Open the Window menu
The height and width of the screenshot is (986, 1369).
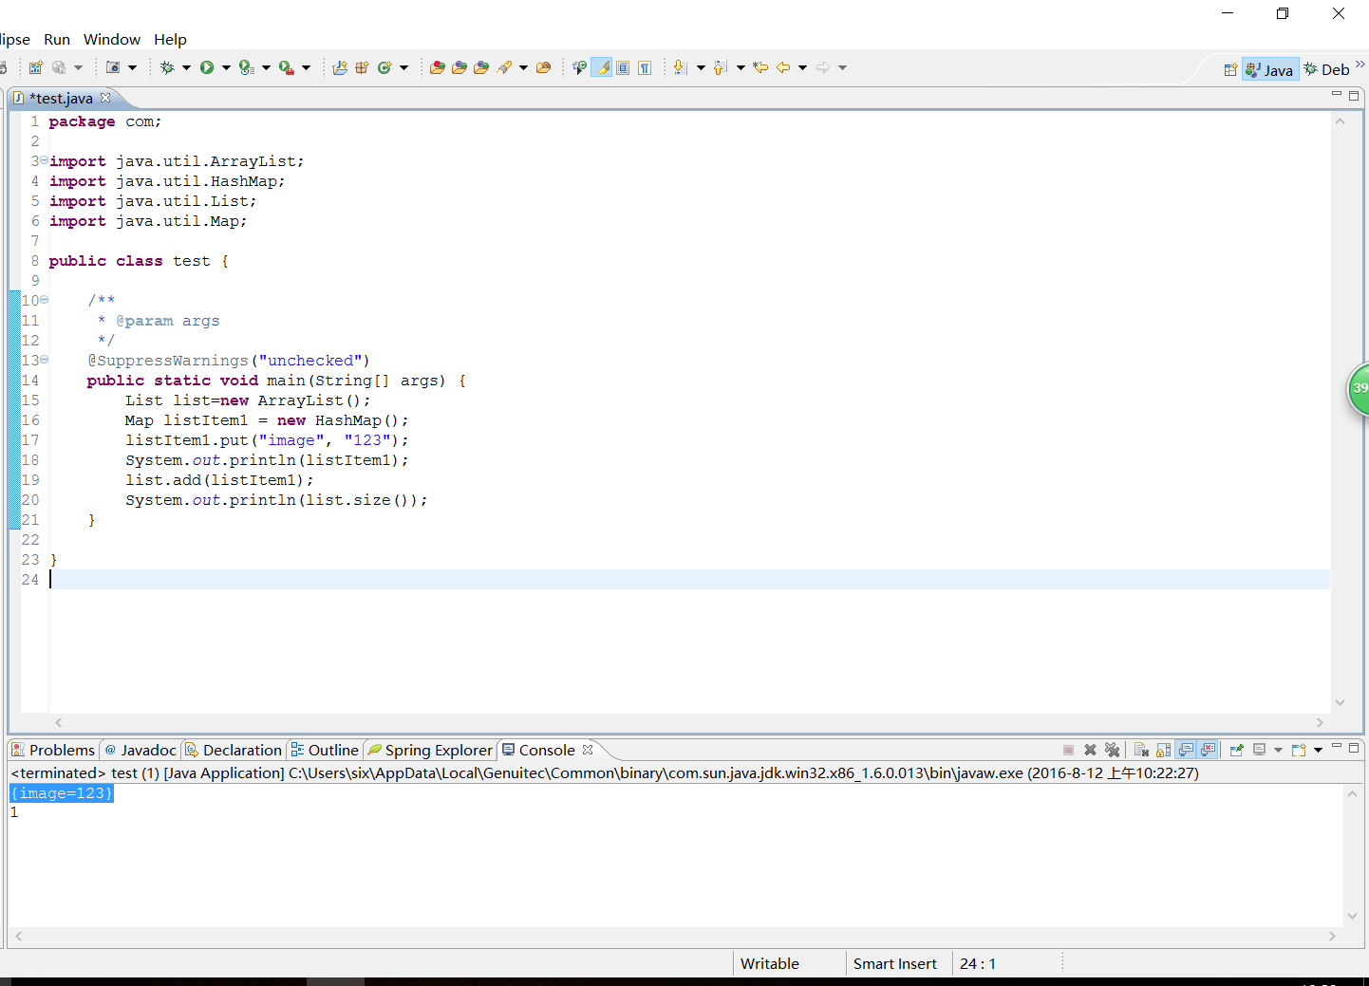[112, 39]
